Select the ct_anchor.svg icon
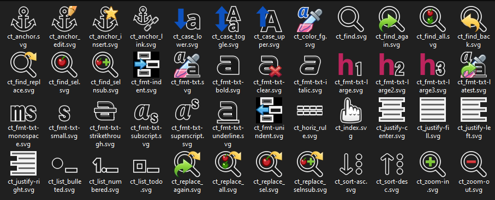 tap(23, 19)
